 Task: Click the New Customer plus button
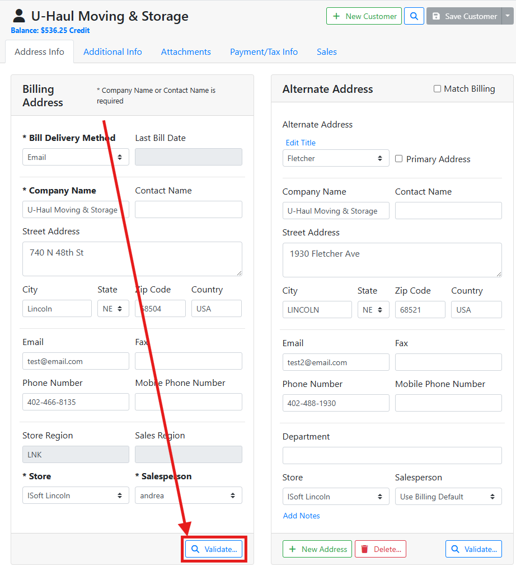pyautogui.click(x=364, y=16)
